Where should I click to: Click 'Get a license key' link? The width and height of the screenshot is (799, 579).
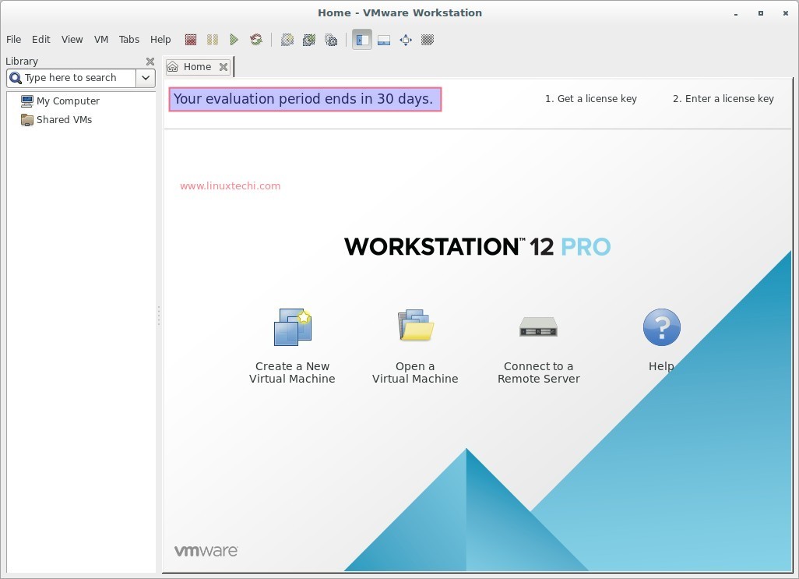point(590,98)
